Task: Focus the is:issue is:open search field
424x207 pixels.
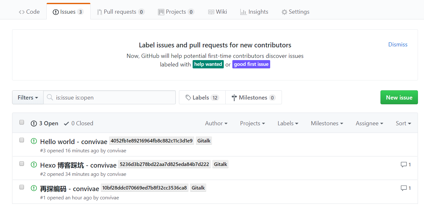Action: click(114, 98)
